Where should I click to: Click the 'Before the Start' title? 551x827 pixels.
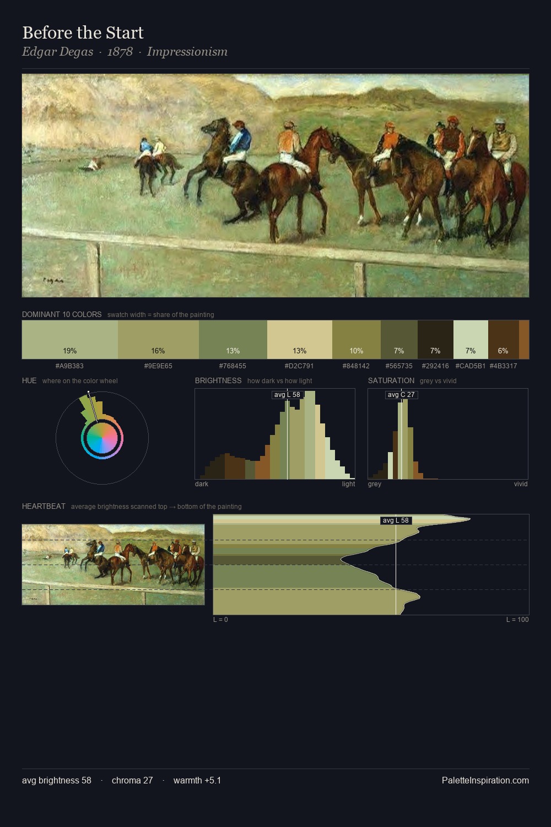(x=83, y=33)
